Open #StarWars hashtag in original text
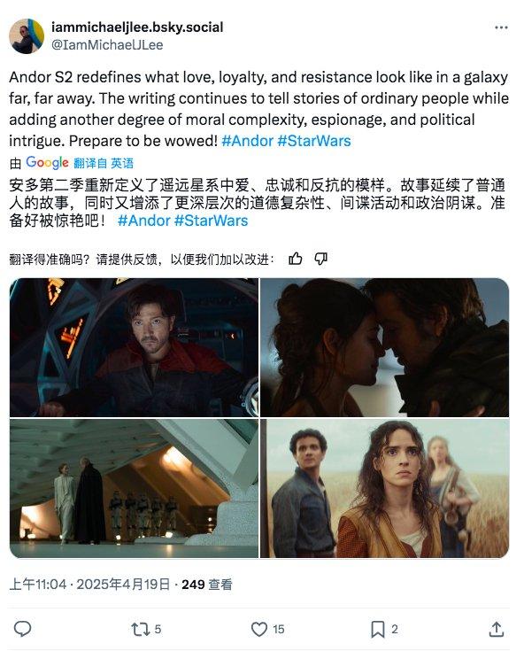 pyautogui.click(x=314, y=141)
